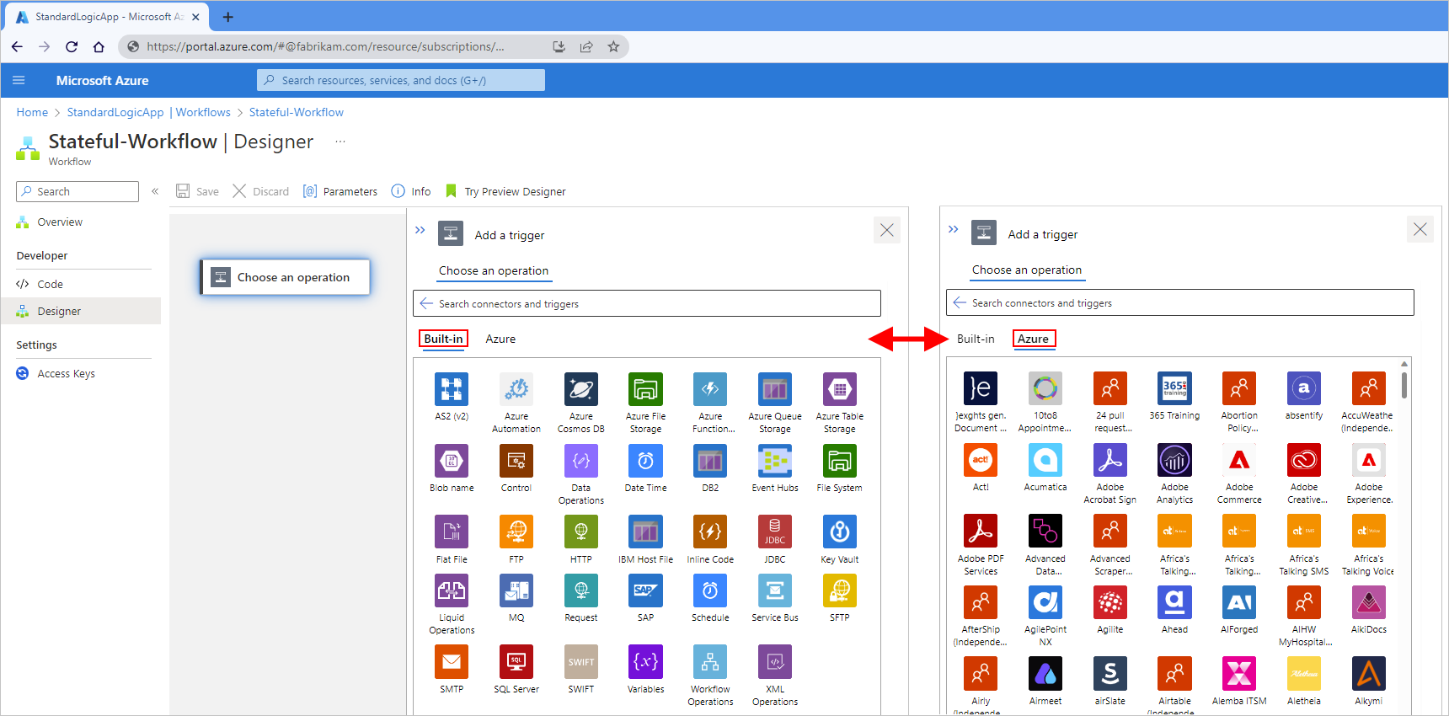Viewport: 1449px width, 716px height.
Task: Open the FTP connector
Action: pyautogui.click(x=516, y=532)
